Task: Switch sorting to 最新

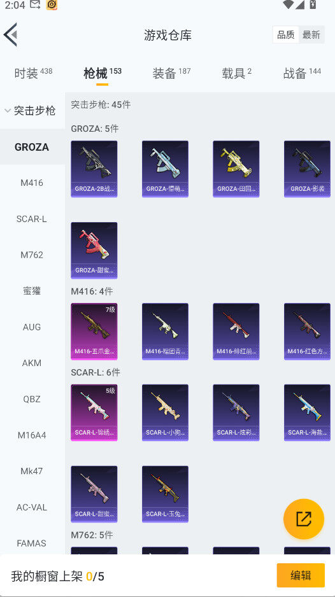Action: point(311,34)
